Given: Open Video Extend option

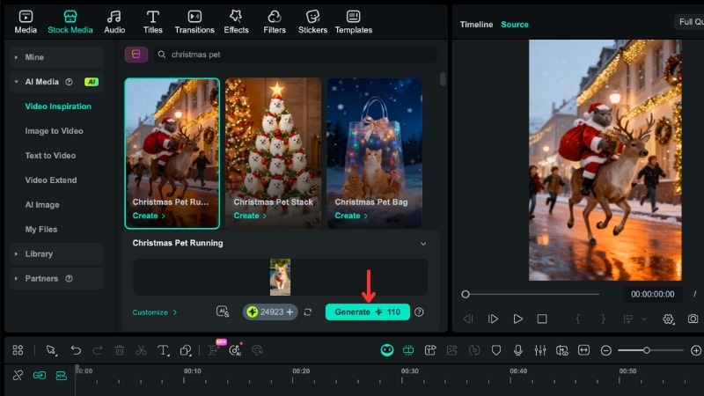Looking at the screenshot, I should (51, 180).
